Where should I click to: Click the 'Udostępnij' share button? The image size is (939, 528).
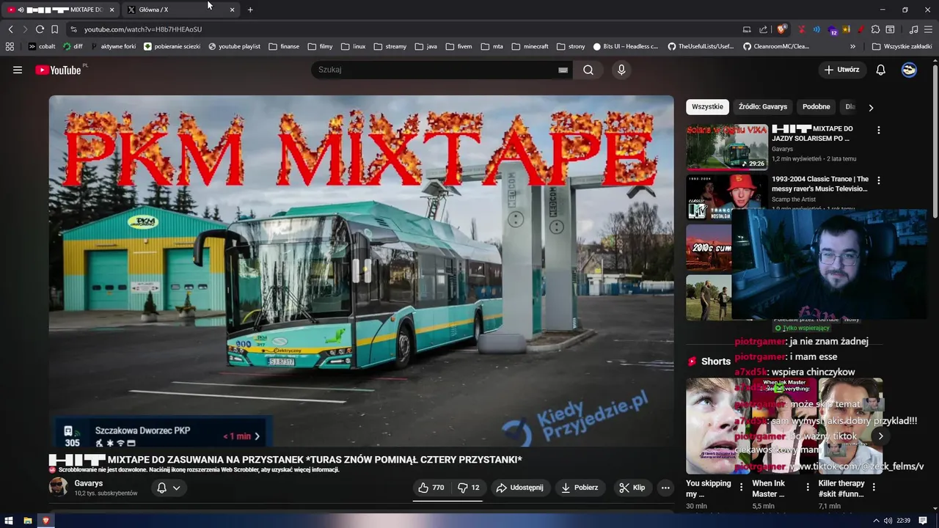click(x=519, y=488)
